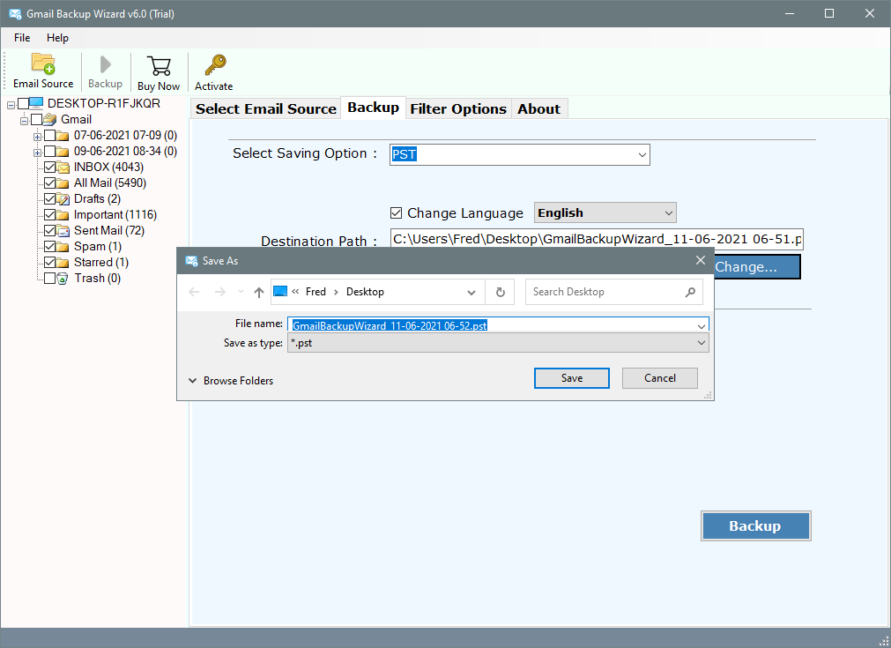This screenshot has width=891, height=648.
Task: Toggle the Change Language checkbox
Action: [x=396, y=213]
